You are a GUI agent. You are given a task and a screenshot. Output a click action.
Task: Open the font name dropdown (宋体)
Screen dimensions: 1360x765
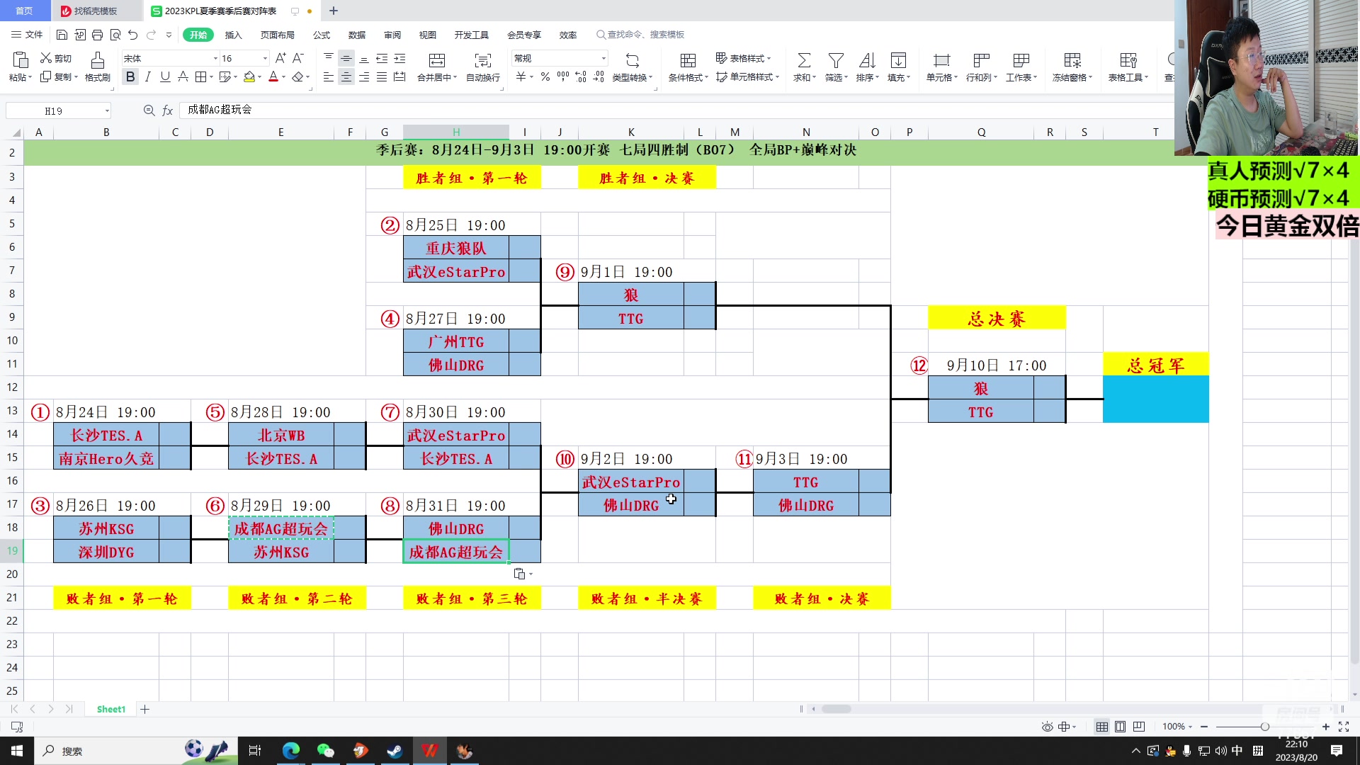(x=215, y=58)
